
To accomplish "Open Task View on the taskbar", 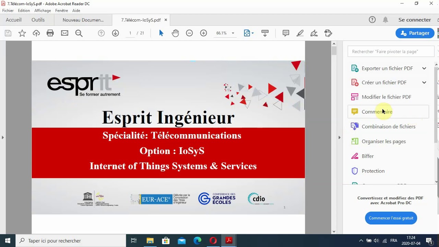I will pyautogui.click(x=134, y=241).
